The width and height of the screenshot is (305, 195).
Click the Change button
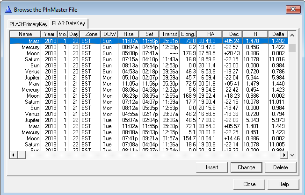pos(247,167)
